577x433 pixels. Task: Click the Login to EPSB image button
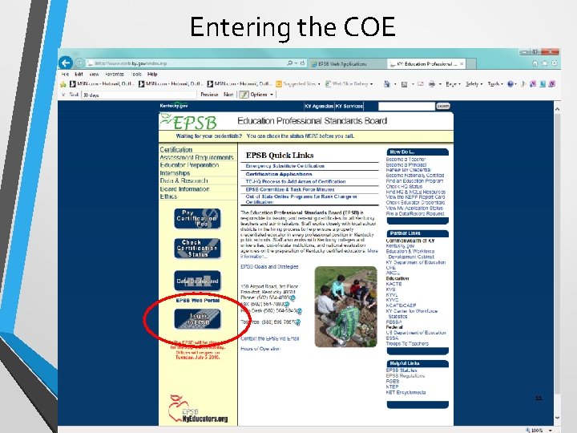[198, 319]
